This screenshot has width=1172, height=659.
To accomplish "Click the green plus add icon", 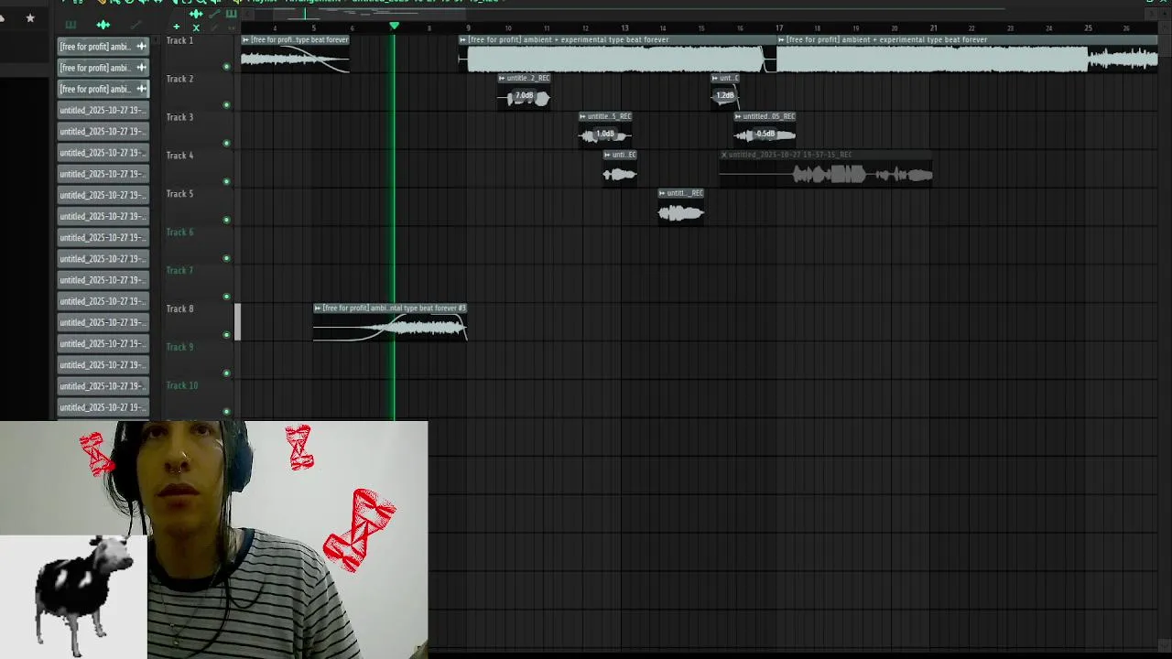I will (x=177, y=27).
